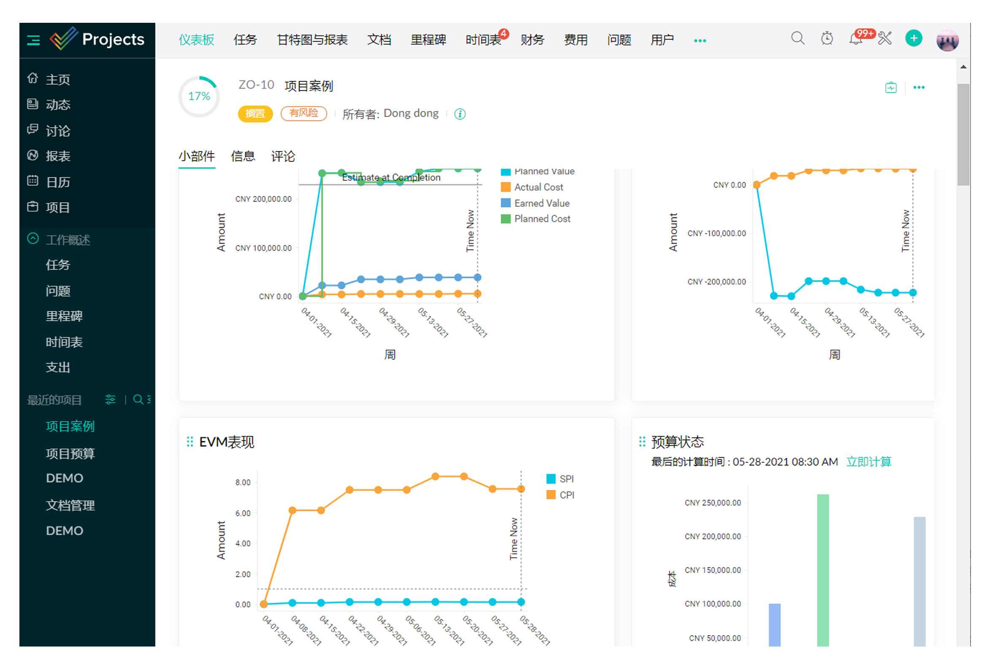The width and height of the screenshot is (992, 671).
Task: Open the setup tools wrench icon
Action: pyautogui.click(x=885, y=39)
